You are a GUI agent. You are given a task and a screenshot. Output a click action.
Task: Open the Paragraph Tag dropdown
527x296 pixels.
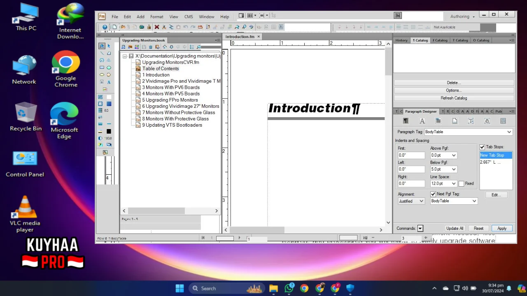pos(509,132)
